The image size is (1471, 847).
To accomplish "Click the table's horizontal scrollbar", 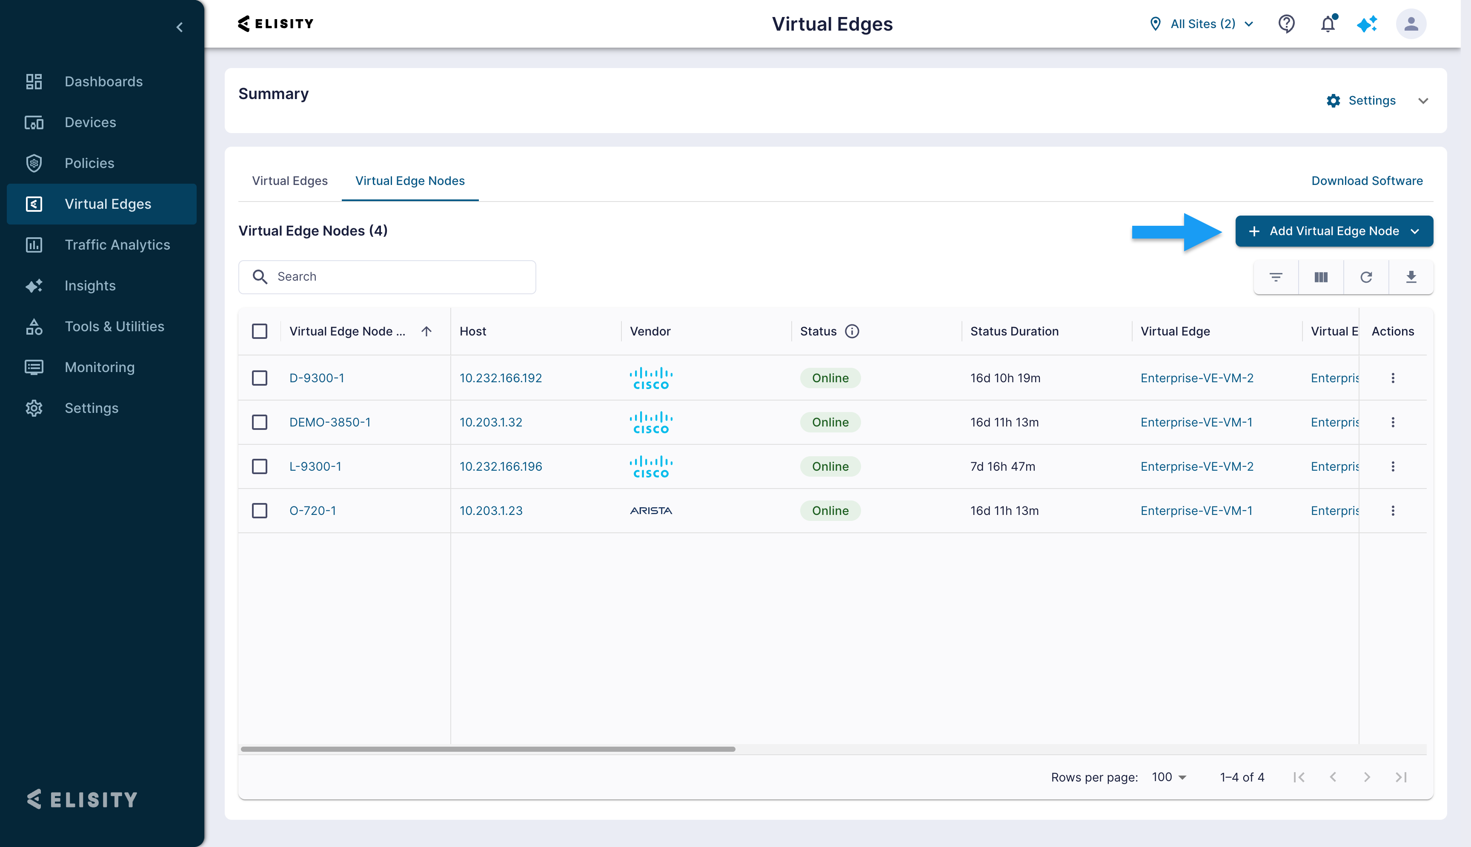I will click(488, 749).
